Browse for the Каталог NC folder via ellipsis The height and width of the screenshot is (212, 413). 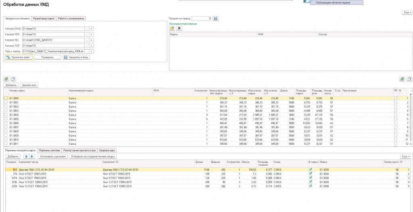87,40
